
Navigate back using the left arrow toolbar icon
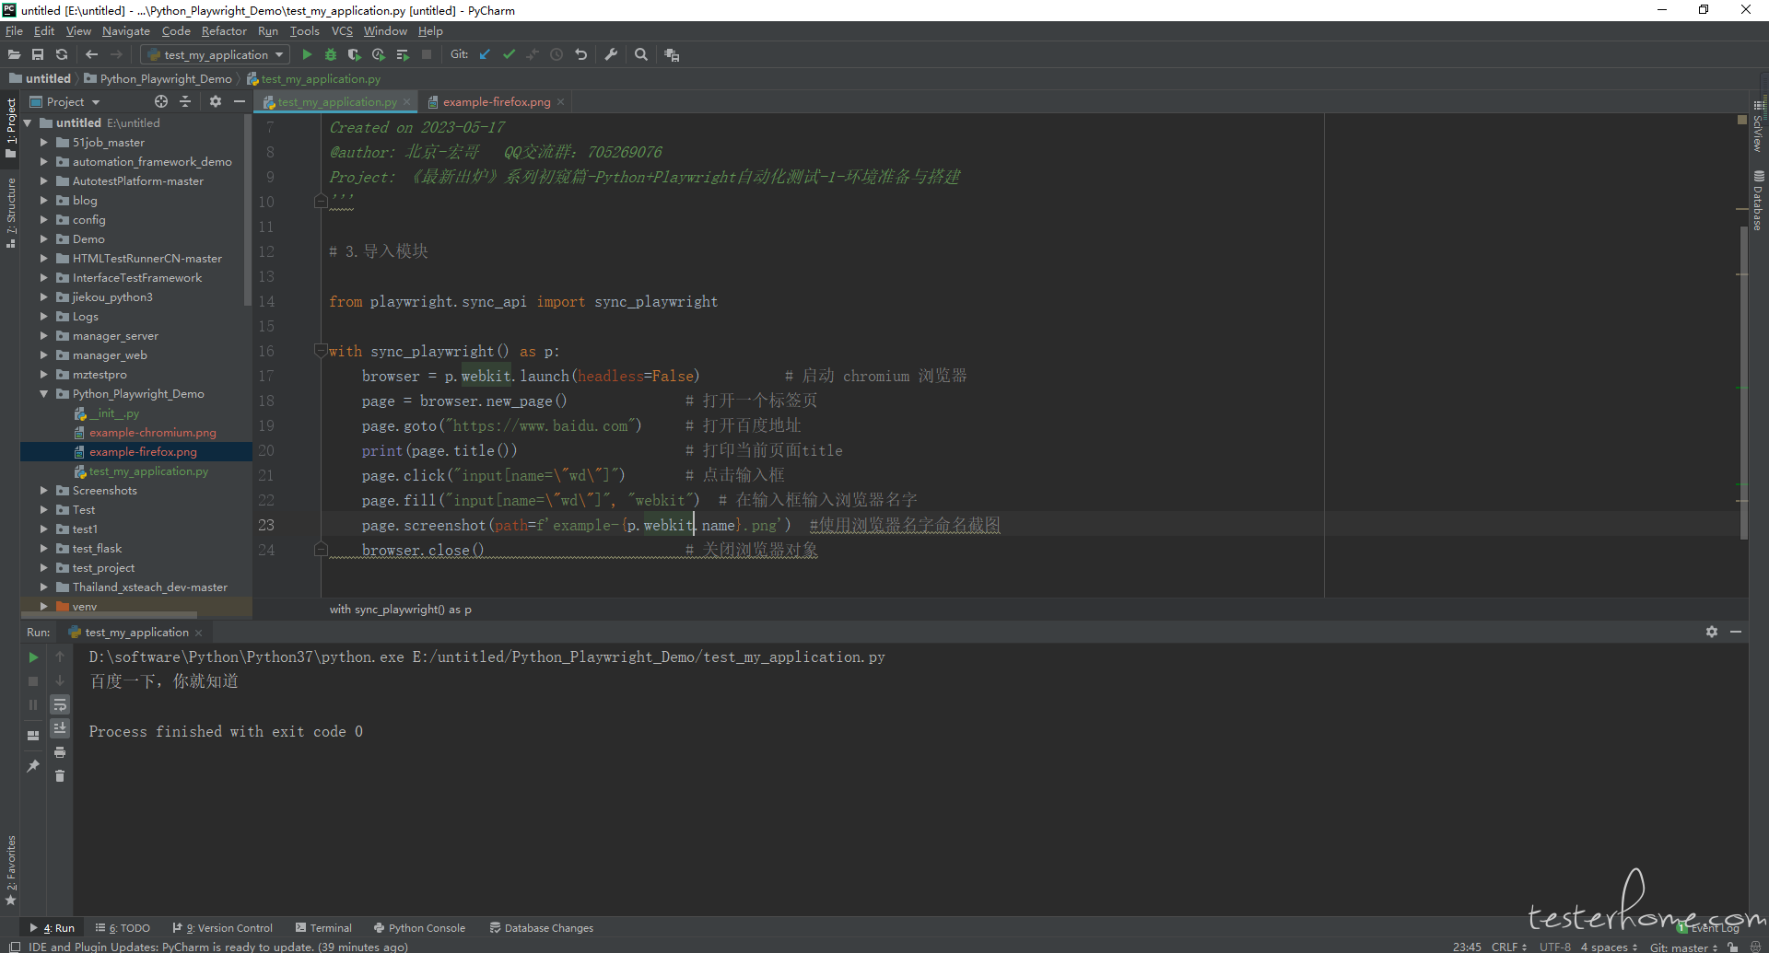click(x=91, y=55)
